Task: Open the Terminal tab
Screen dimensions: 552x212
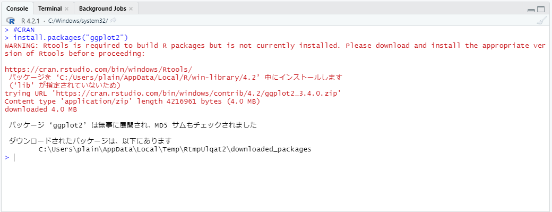Action: click(x=50, y=9)
